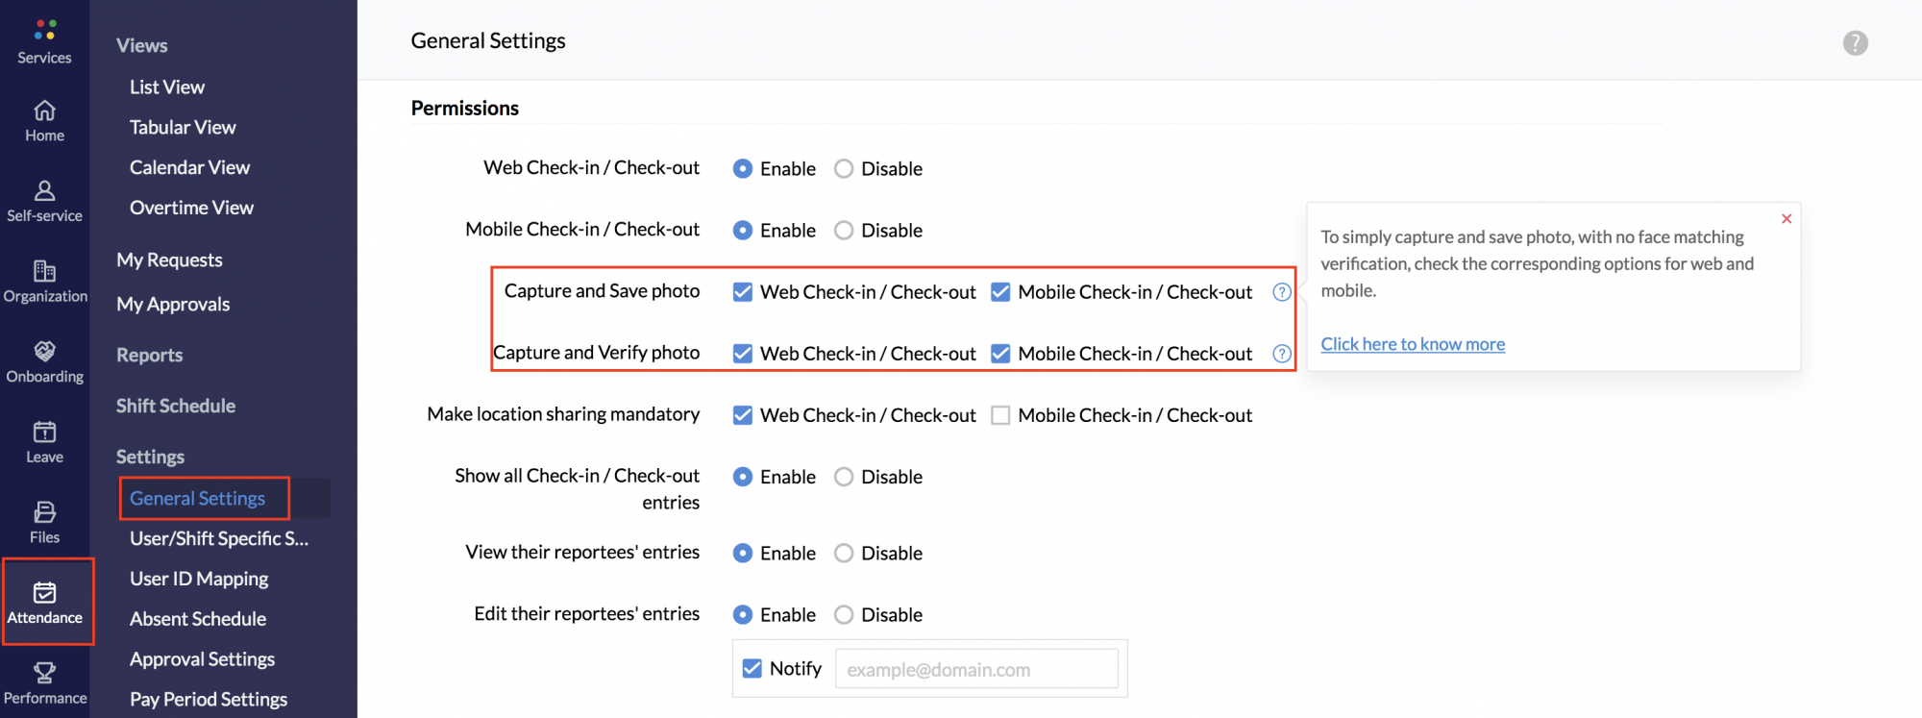Screen dimensions: 1922x718
Task: Disable View their reportees' entries
Action: click(x=844, y=554)
